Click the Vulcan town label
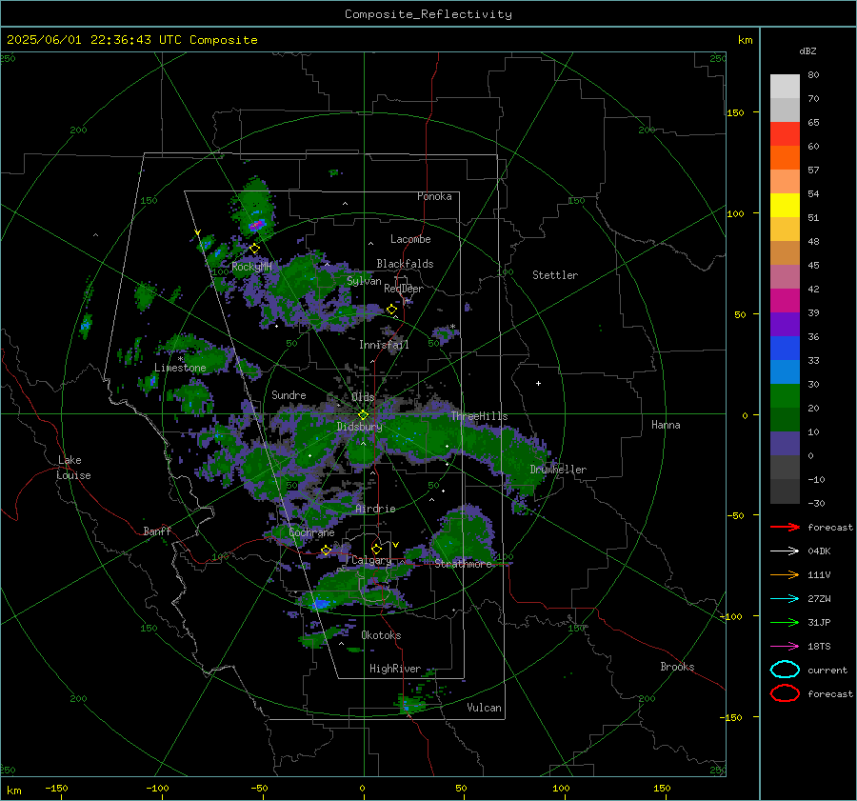 (484, 708)
